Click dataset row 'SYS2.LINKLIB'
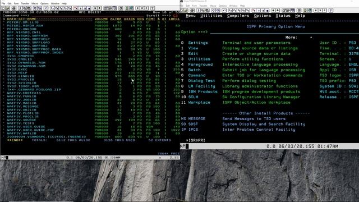 tap(21, 76)
